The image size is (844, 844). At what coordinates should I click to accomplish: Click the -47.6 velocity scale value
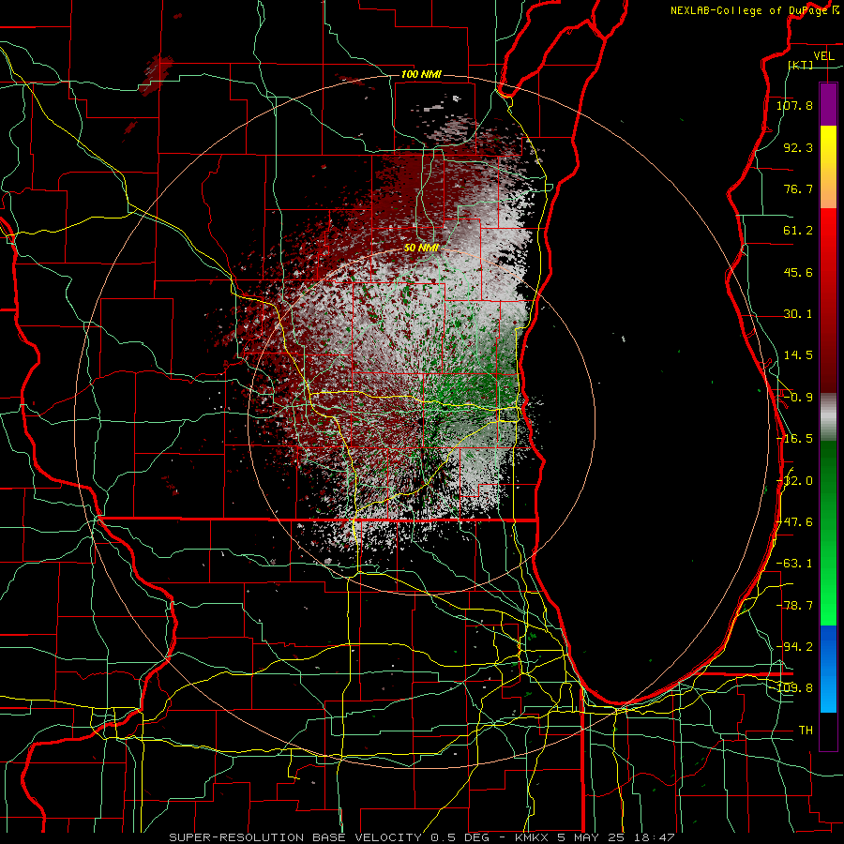point(794,522)
